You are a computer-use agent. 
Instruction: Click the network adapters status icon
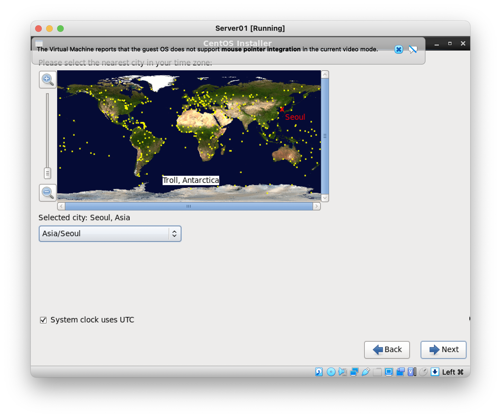tap(354, 372)
